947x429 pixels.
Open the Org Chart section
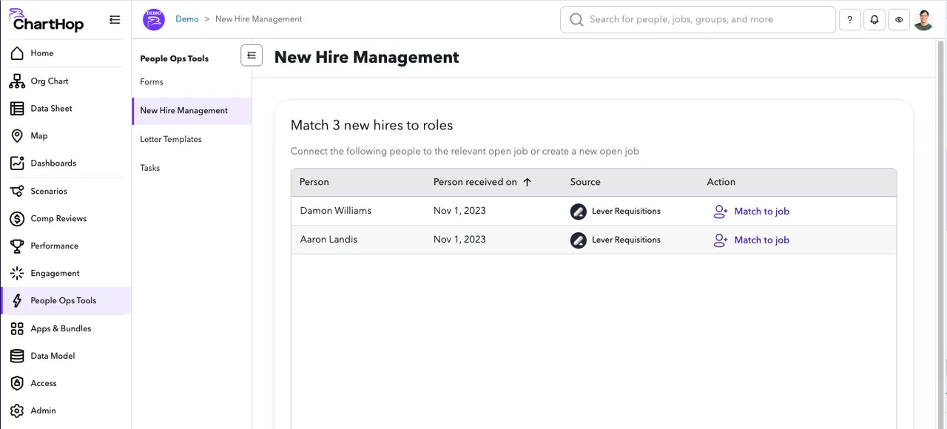coord(49,81)
